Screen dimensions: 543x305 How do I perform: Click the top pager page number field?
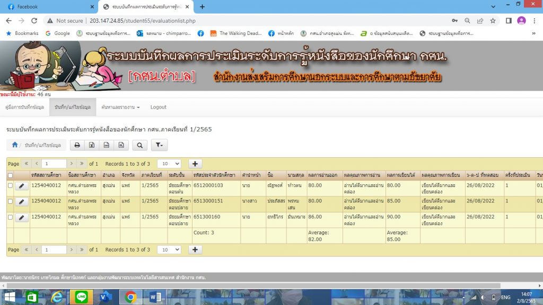coord(54,164)
